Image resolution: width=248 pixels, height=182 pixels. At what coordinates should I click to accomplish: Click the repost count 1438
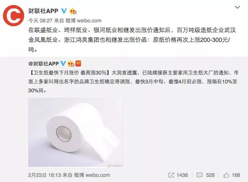182,175
